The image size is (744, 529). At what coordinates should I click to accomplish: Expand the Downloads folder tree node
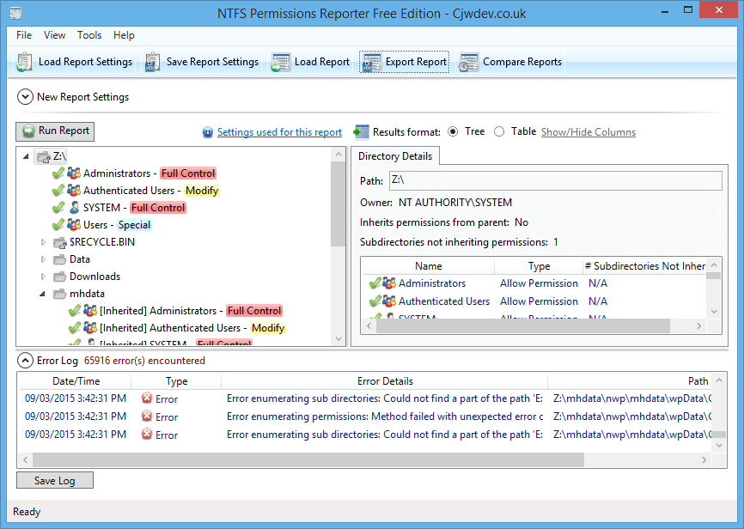click(43, 277)
